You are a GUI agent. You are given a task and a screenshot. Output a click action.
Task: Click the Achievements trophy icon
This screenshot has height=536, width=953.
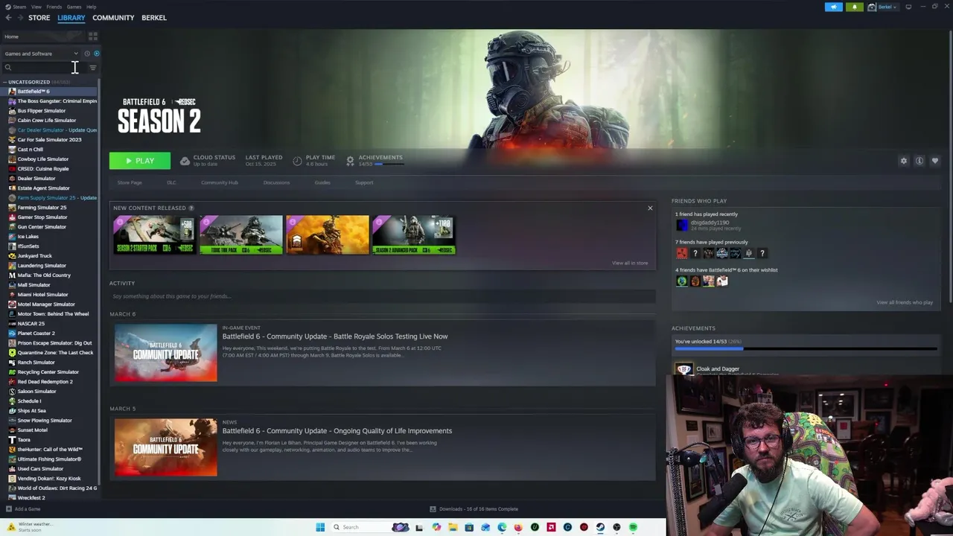(x=350, y=161)
